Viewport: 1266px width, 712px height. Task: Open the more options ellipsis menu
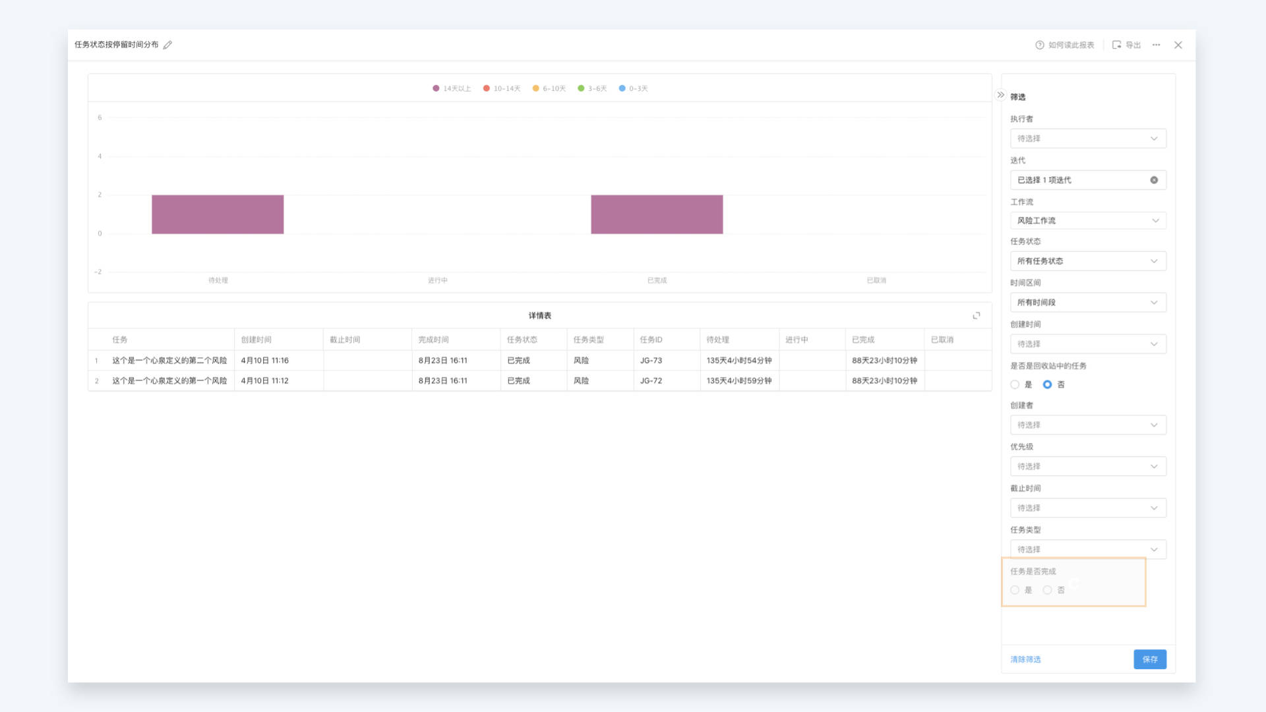(1156, 45)
